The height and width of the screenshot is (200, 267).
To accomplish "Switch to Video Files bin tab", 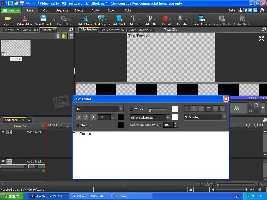I will pyautogui.click(x=12, y=30).
